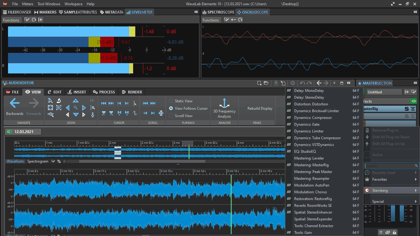The width and height of the screenshot is (420, 236).
Task: Click the open folder icon in Audio Editor title bar
Action: [266, 83]
